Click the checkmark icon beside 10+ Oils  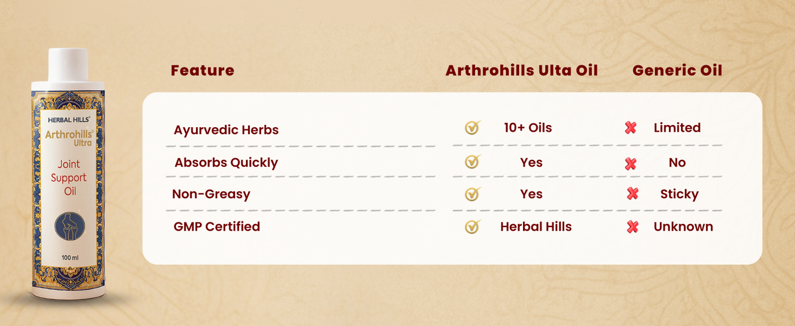click(472, 128)
